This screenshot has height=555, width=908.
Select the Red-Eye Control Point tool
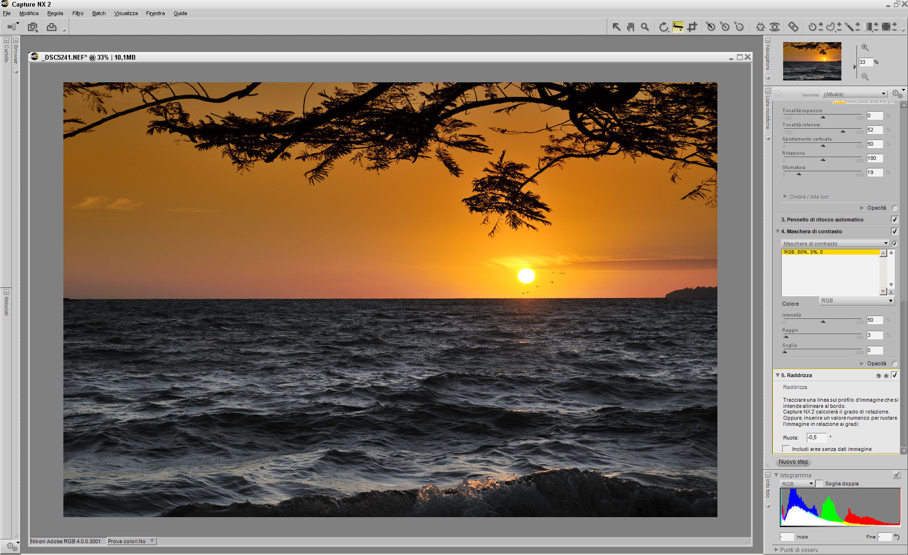pyautogui.click(x=775, y=27)
